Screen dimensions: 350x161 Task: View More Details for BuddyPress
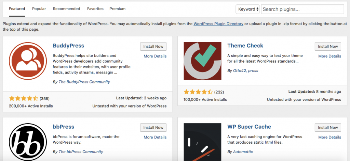(x=155, y=56)
